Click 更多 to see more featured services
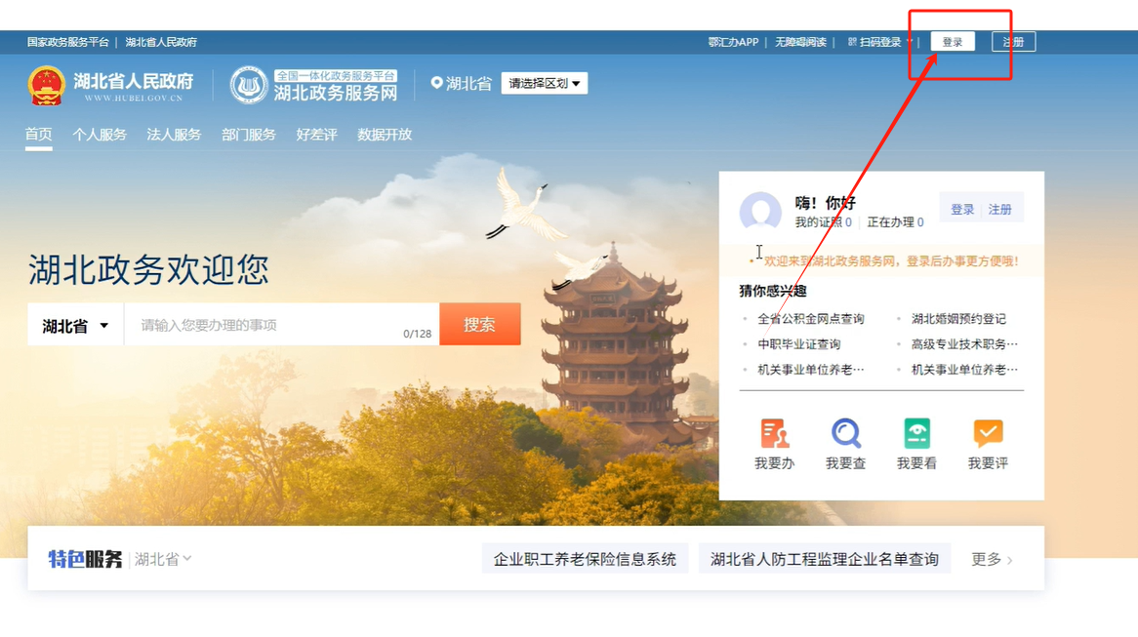Screen dimensions: 1138x637 (991, 559)
